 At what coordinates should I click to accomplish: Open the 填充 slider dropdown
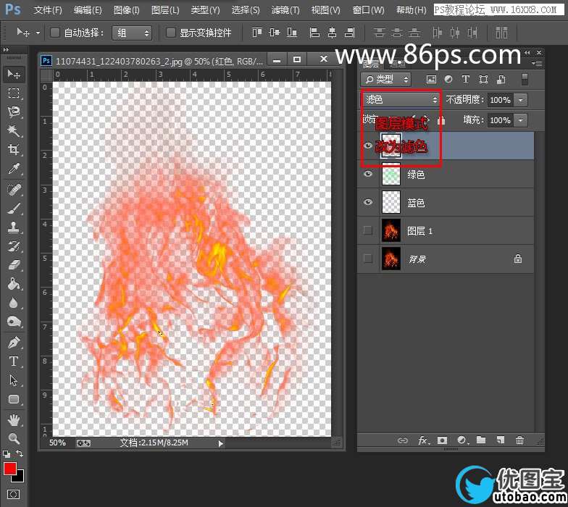click(520, 120)
